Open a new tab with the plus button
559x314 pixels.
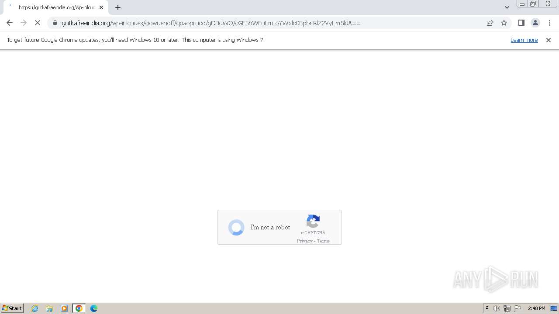(118, 7)
